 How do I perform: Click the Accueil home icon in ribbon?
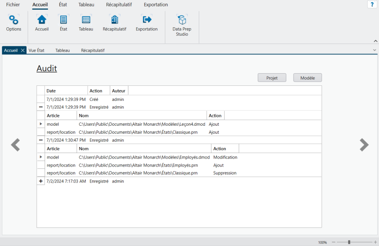click(x=42, y=20)
